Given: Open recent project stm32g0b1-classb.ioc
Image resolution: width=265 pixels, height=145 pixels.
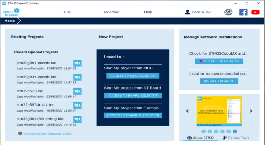Looking at the screenshot, I should [36, 63].
